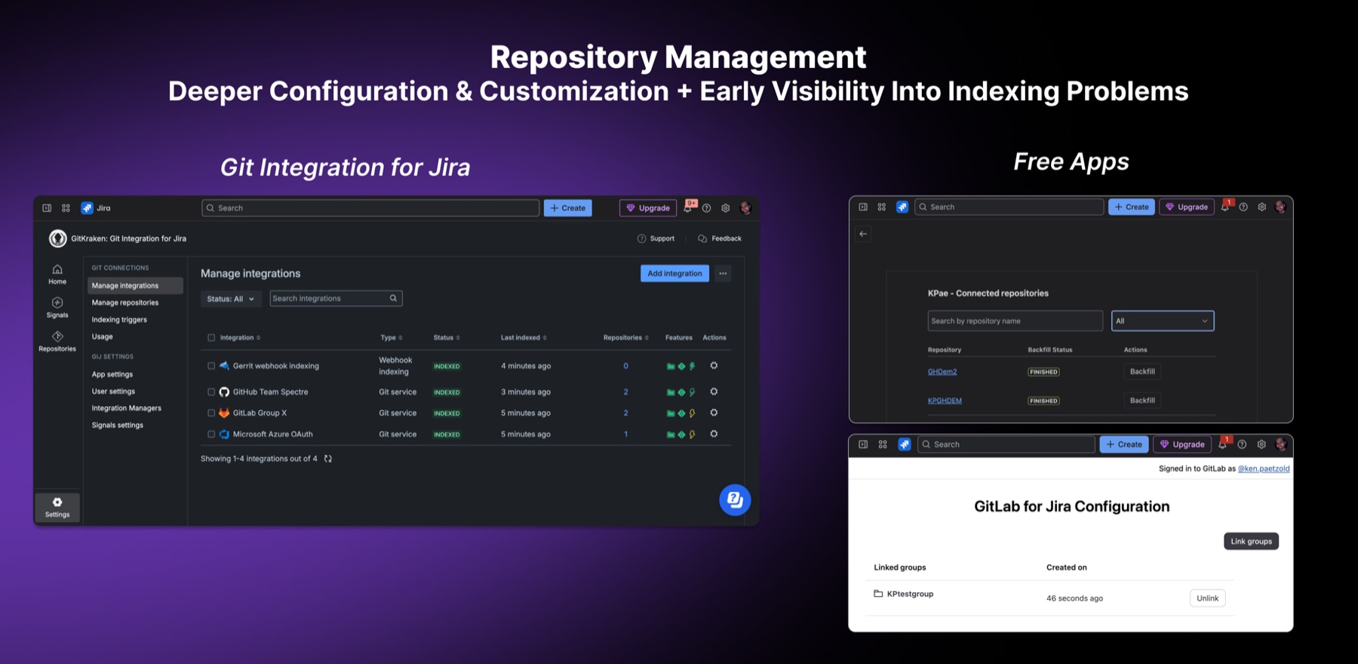Screen dimensions: 1358x664
Task: Click the more options (…) button beside Add integration
Action: coord(723,273)
